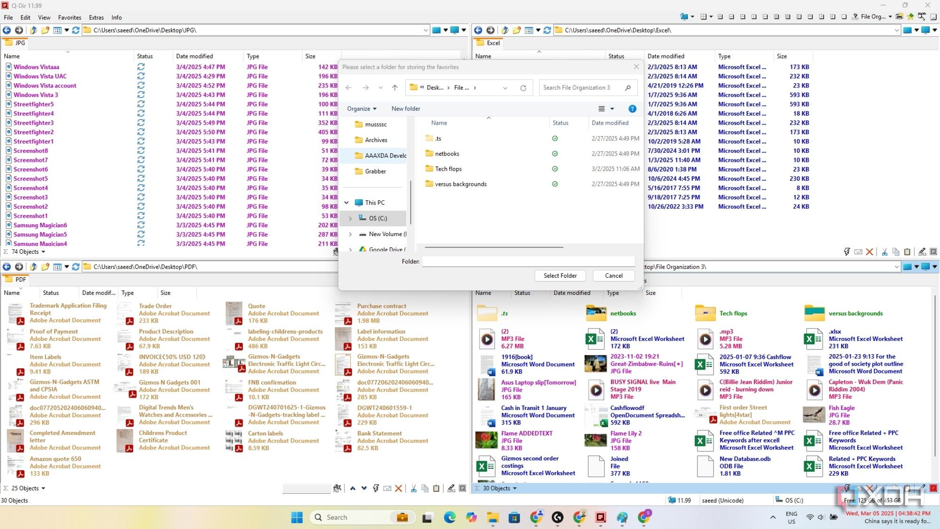Image resolution: width=940 pixels, height=529 pixels.
Task: Click the Folder name input field
Action: point(528,261)
